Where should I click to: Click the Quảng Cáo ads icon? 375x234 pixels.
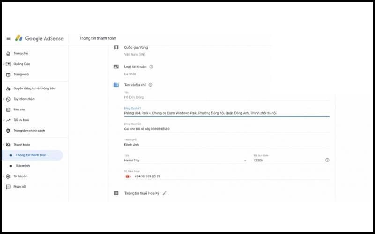(8, 64)
